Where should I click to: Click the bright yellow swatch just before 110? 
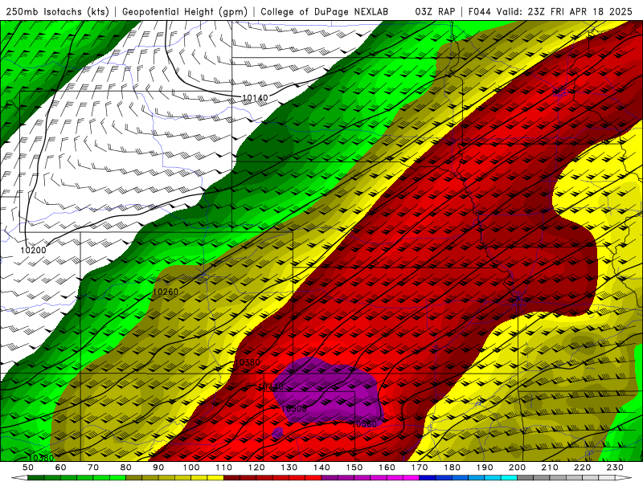click(x=215, y=478)
